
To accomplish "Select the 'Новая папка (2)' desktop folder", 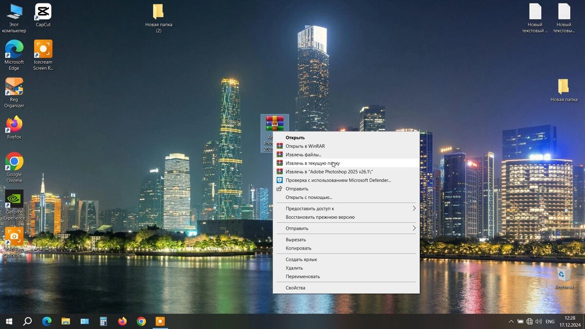I will (x=158, y=18).
